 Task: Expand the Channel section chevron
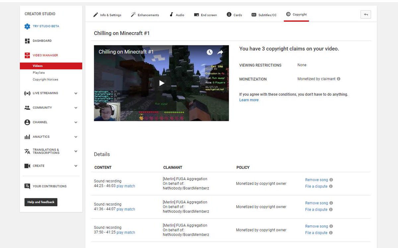point(76,123)
